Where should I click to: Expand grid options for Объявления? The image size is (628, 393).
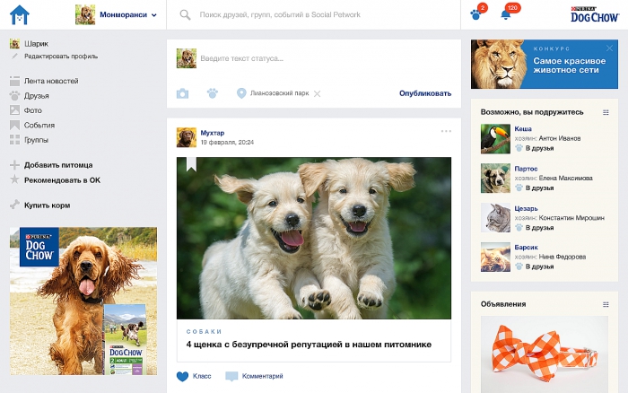(606, 304)
